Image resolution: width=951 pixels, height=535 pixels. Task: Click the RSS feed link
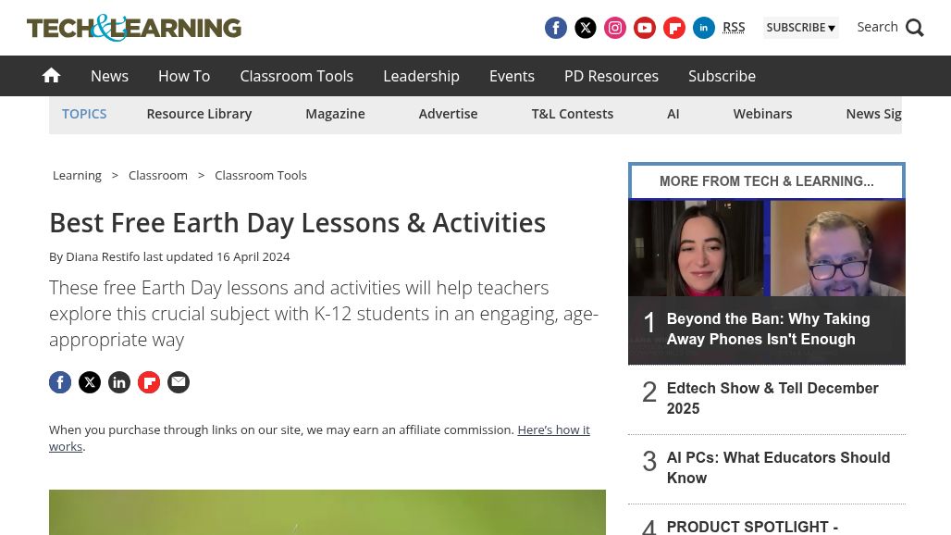[734, 27]
